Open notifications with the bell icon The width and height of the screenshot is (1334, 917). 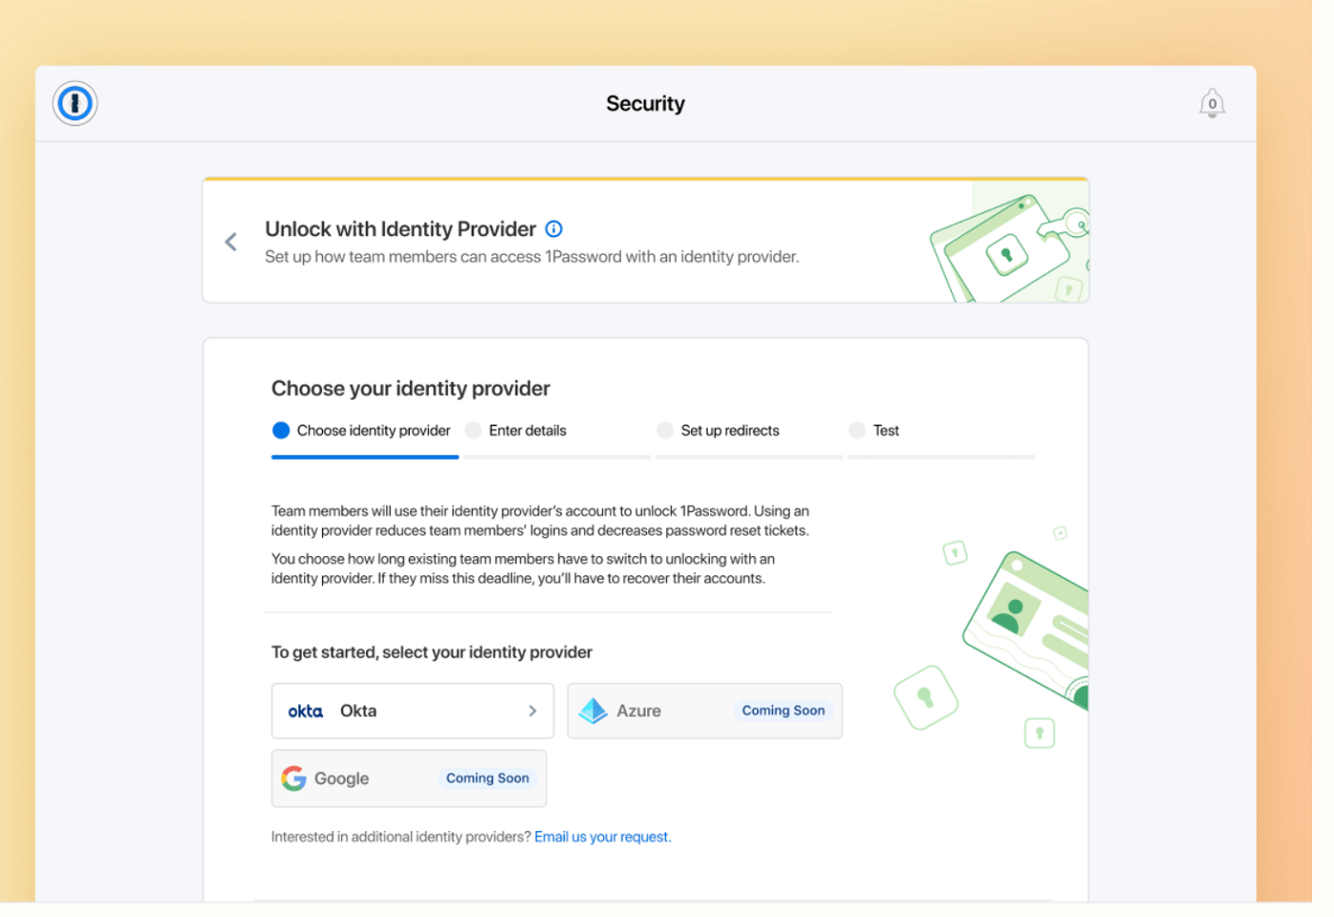[x=1211, y=102]
